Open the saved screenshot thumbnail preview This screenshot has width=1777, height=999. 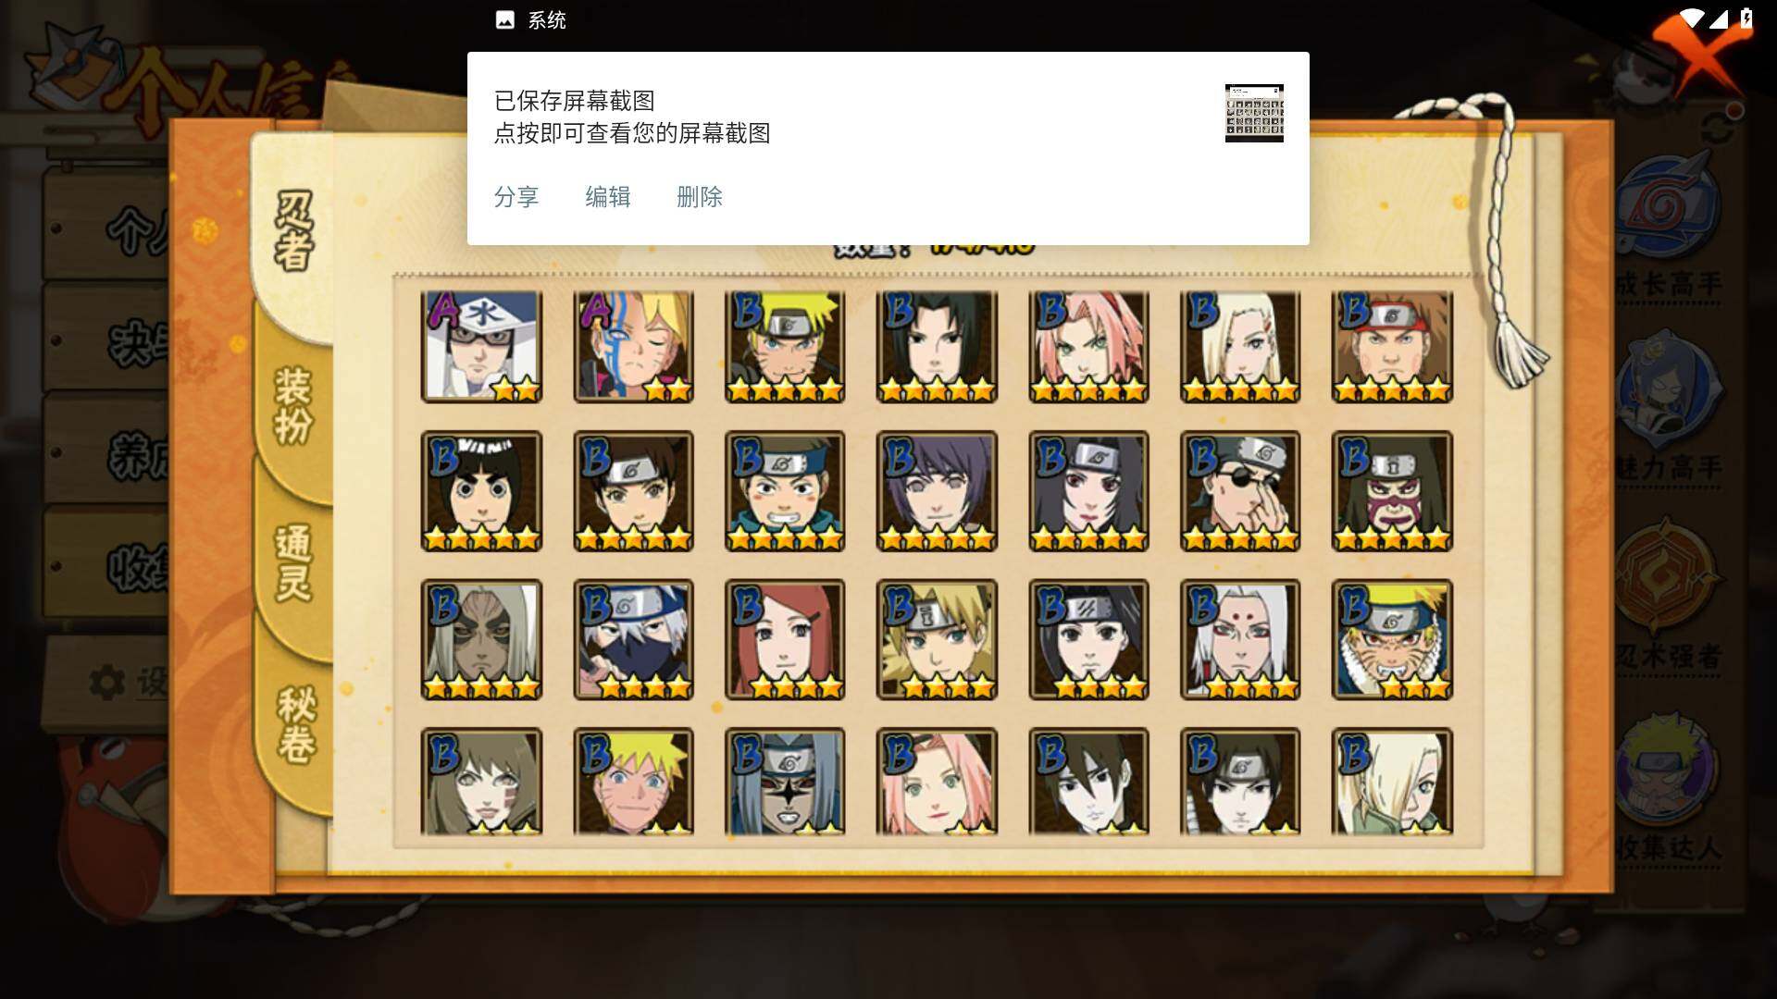1254,113
